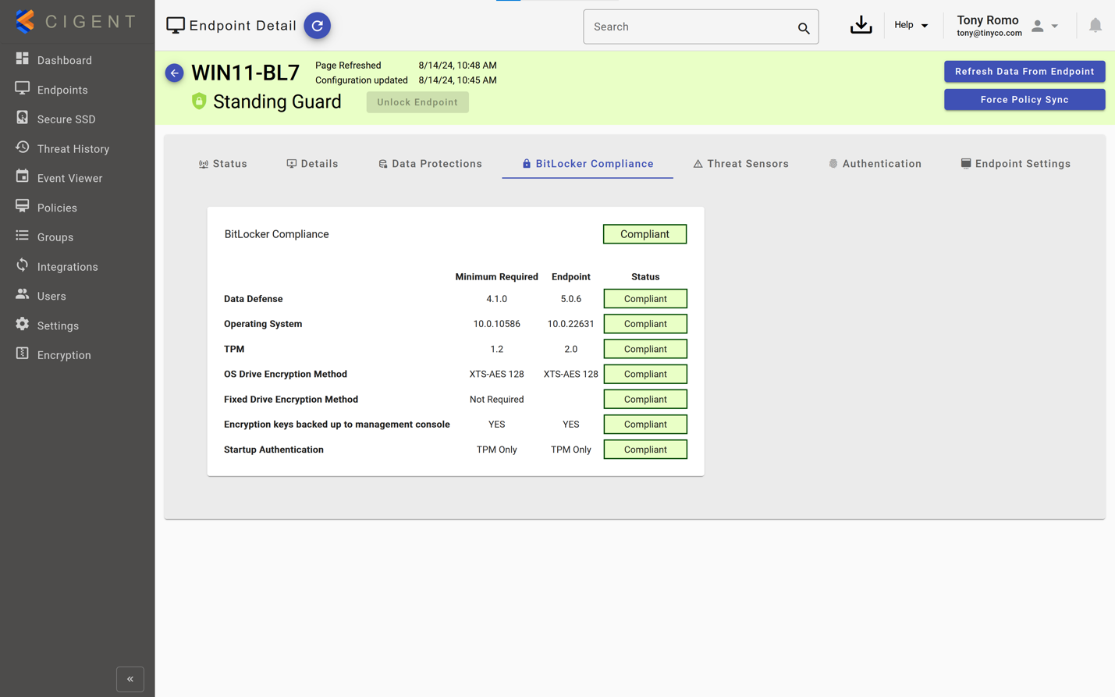Image resolution: width=1115 pixels, height=697 pixels.
Task: Click the Operating System Compliant status
Action: [x=645, y=324]
